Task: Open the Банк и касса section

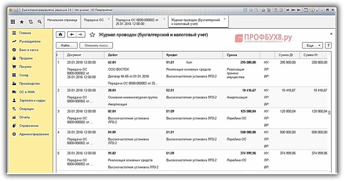Action: click(29, 50)
